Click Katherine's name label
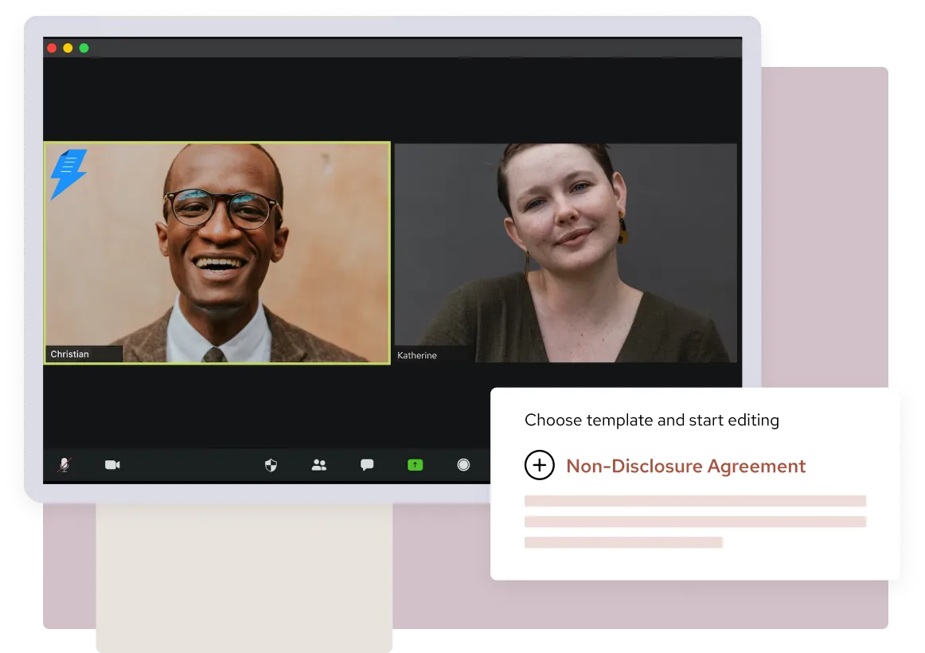This screenshot has width=925, height=653. (x=417, y=355)
